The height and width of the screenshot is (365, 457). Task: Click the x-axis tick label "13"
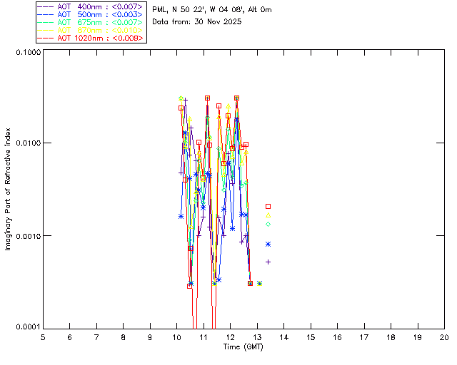tap(257, 337)
